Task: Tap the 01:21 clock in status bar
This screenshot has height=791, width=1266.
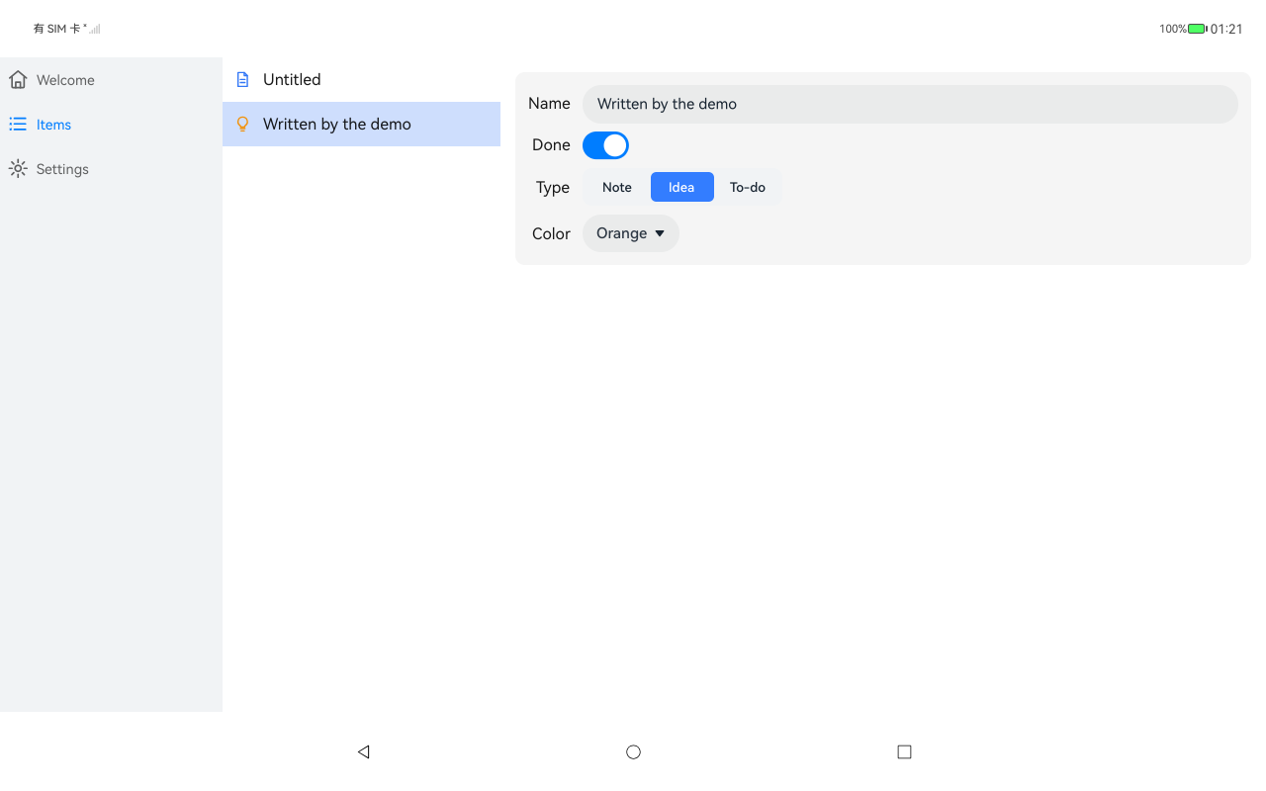Action: 1226,30
